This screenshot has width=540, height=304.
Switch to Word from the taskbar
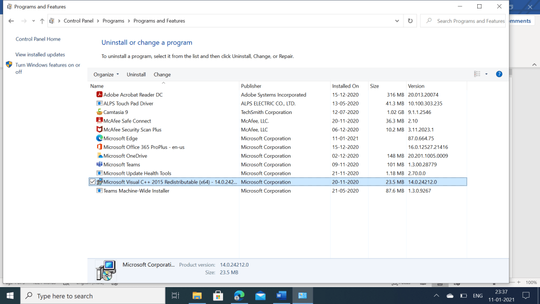click(x=282, y=296)
